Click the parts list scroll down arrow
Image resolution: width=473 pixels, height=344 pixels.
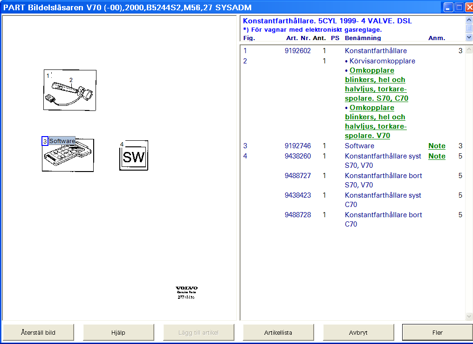(469, 316)
